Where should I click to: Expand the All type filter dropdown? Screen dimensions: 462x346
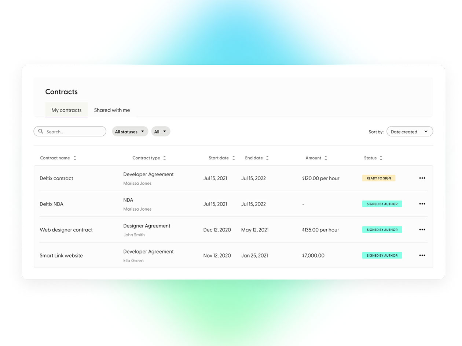(x=161, y=131)
